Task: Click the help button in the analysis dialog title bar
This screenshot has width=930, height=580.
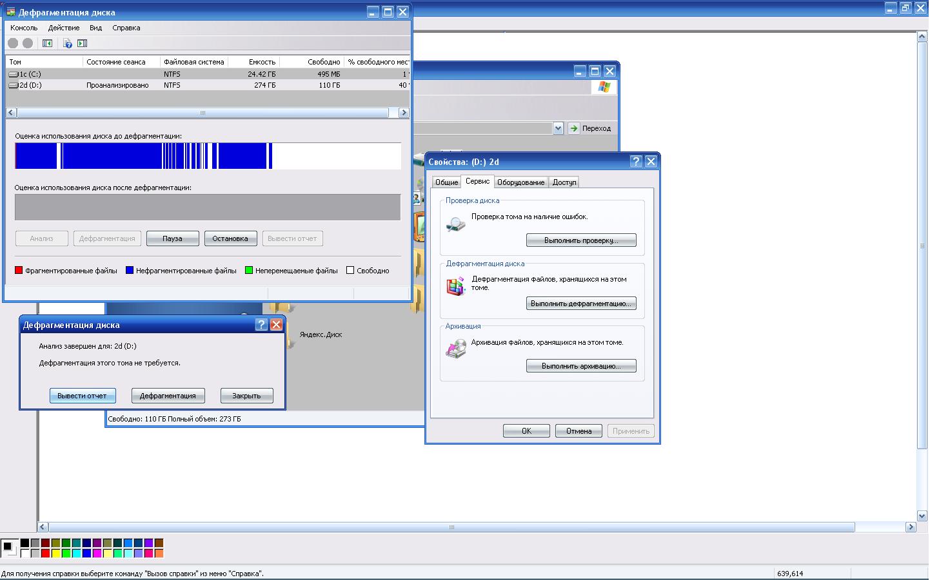Action: coord(261,325)
